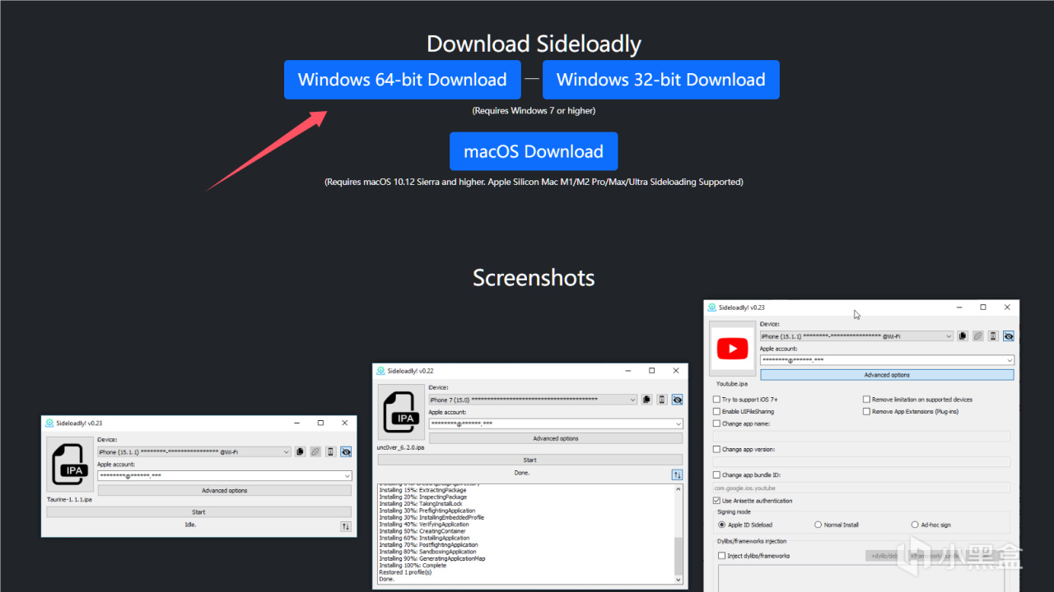The width and height of the screenshot is (1054, 592).
Task: Open the iDevice dropdown in Taurine window
Action: coord(194,451)
